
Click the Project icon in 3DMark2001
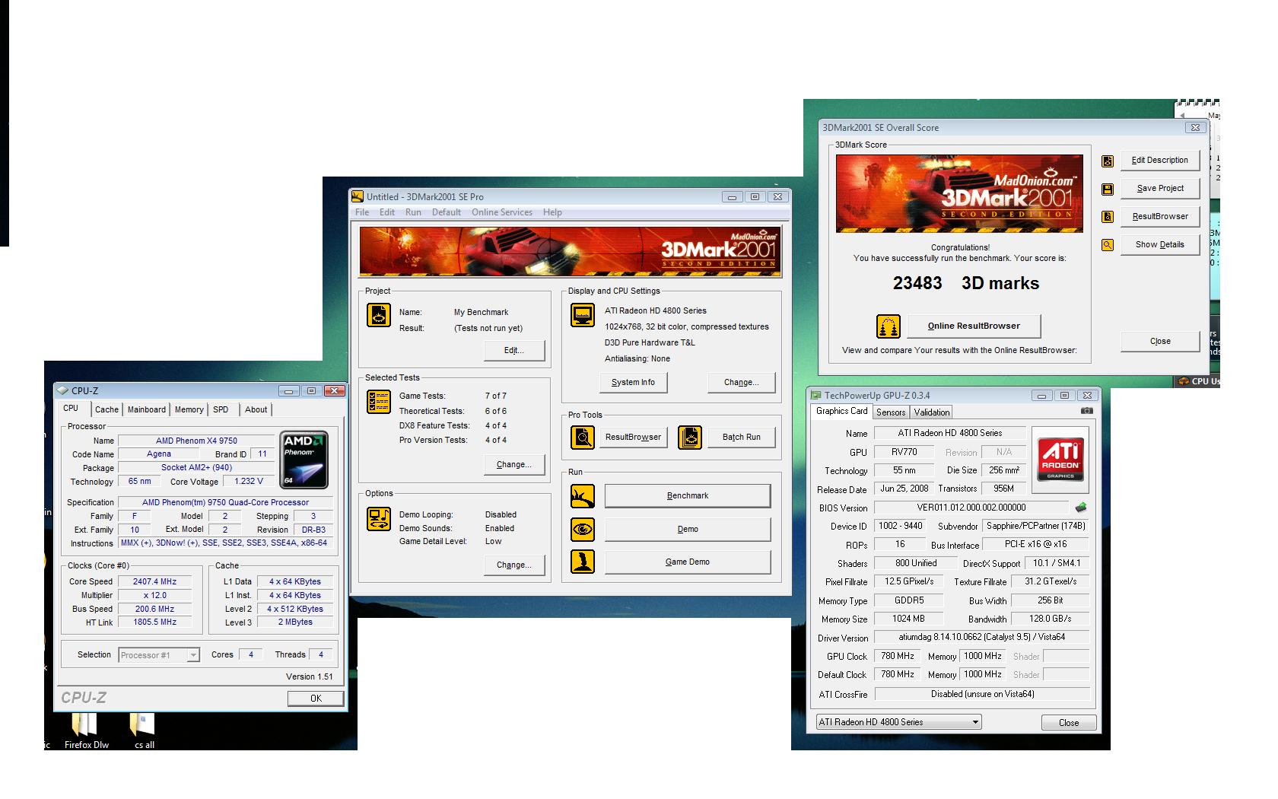tap(379, 315)
